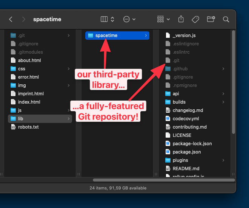Select the index.html file
This screenshot has width=249, height=208.
(29, 102)
